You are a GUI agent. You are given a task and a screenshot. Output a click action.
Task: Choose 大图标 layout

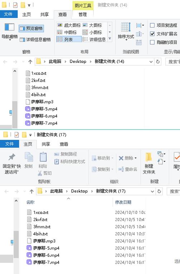[92, 25]
